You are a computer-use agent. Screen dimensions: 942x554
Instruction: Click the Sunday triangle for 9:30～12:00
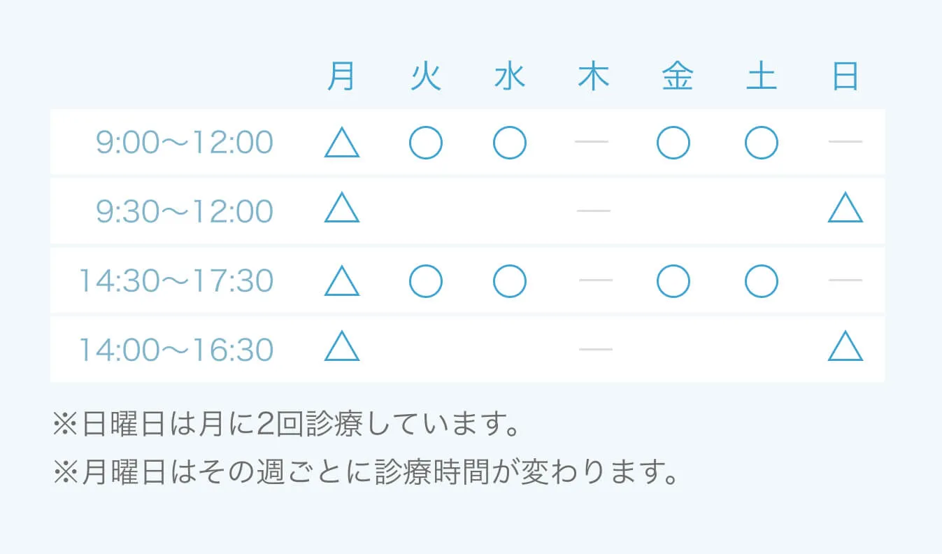pyautogui.click(x=845, y=209)
